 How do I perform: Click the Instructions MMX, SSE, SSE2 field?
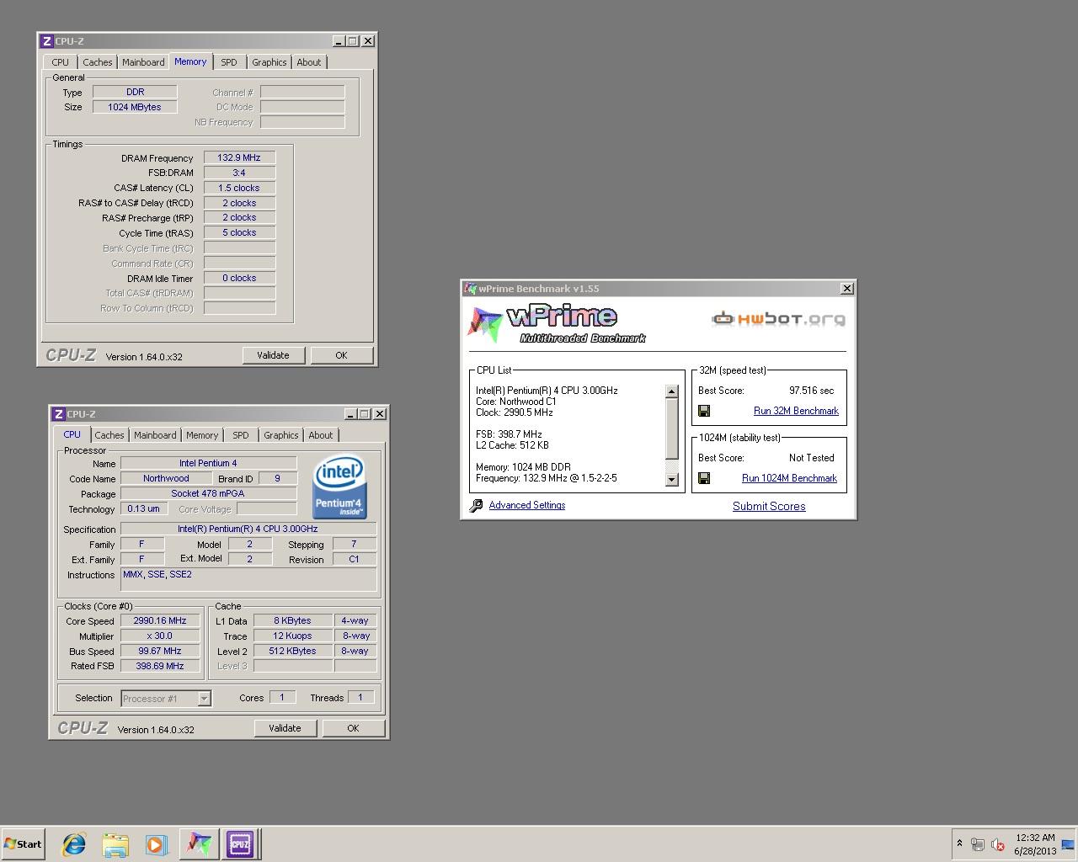(x=248, y=579)
